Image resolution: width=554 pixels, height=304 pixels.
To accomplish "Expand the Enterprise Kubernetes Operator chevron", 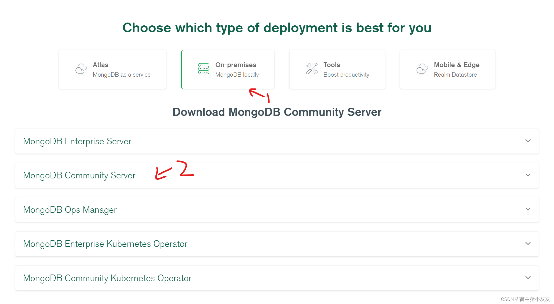I will (x=528, y=244).
